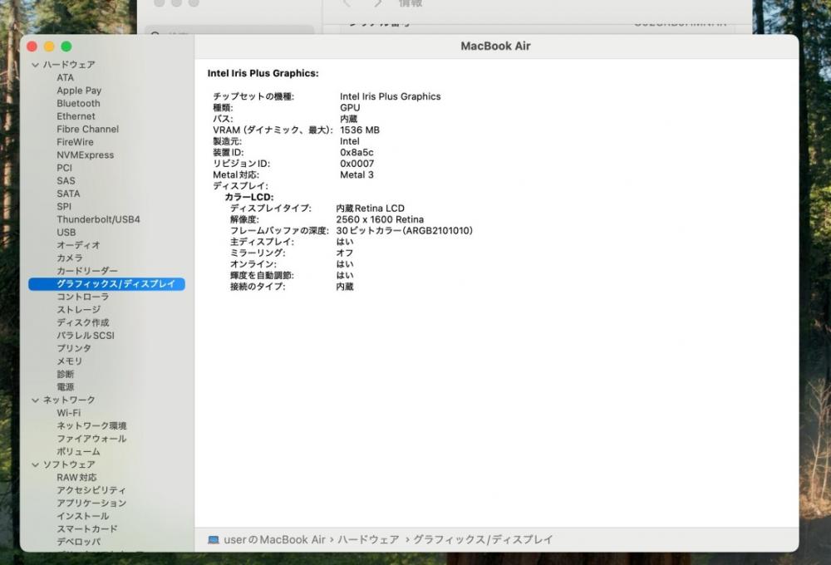Open ファイアウォール in the network list
This screenshot has height=565, width=831.
pyautogui.click(x=91, y=439)
